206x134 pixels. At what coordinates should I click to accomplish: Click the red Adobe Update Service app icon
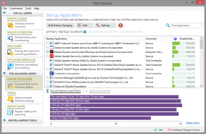(x=51, y=56)
